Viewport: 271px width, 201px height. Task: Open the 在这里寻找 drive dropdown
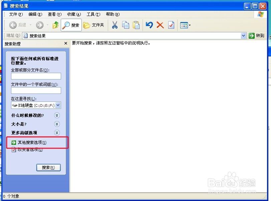[x=57, y=105]
